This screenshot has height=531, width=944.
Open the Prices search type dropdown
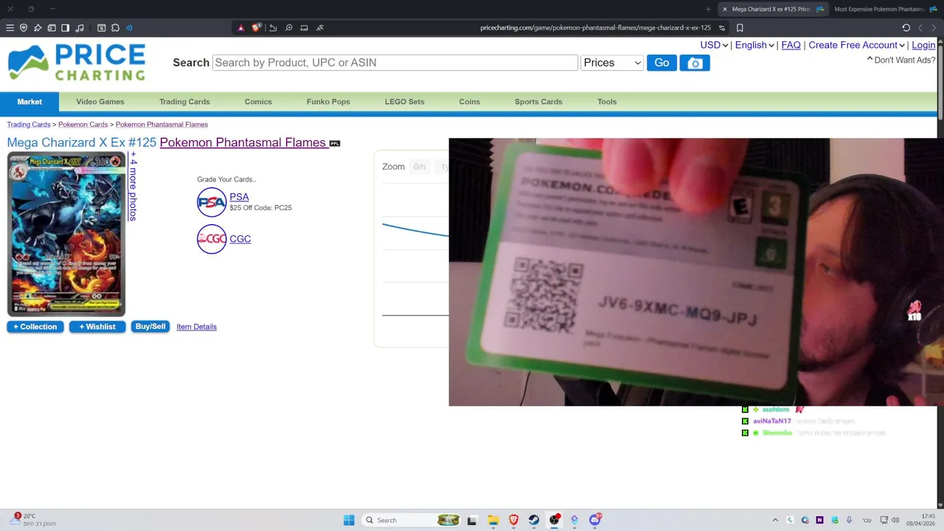[x=612, y=63]
